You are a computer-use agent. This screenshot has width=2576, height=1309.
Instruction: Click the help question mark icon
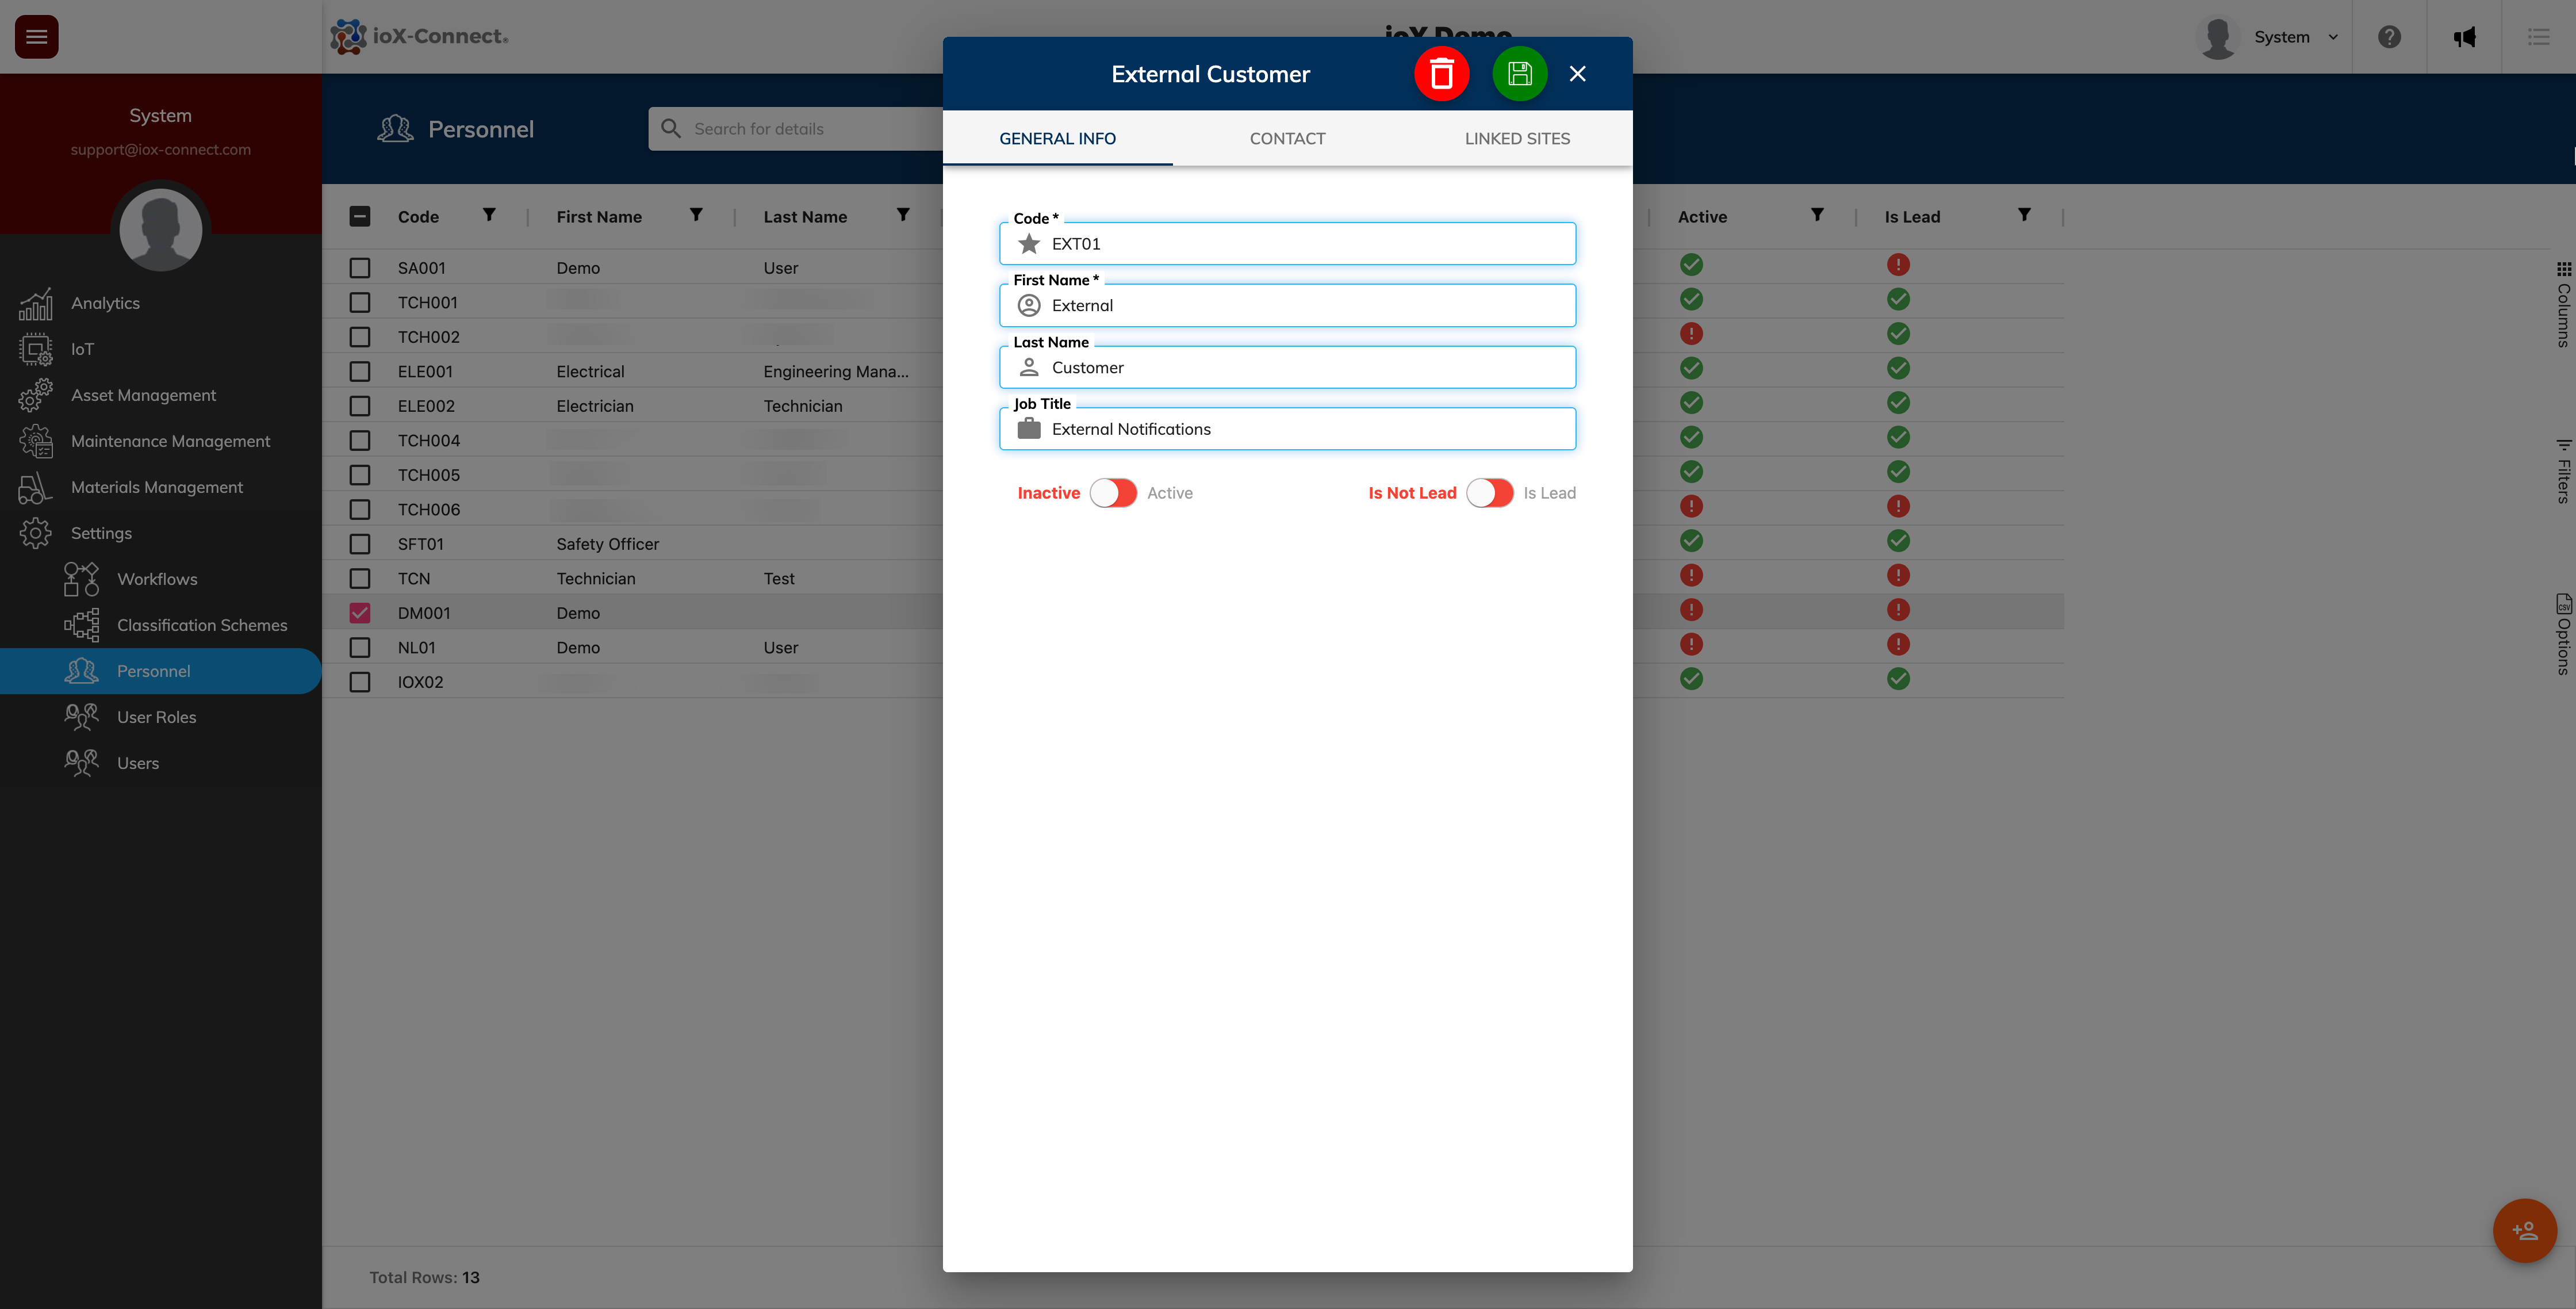(x=2389, y=37)
